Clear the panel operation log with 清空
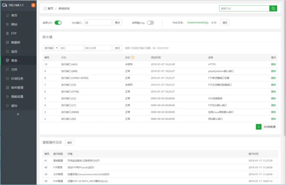This screenshot has width=286, height=185. coord(69,142)
